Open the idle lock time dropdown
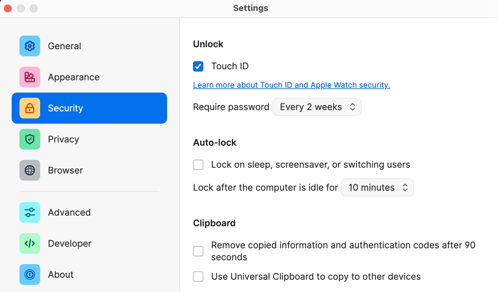 377,187
